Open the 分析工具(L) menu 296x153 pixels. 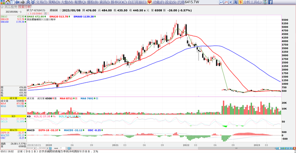252,2
